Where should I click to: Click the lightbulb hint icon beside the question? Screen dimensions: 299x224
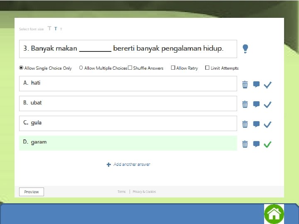point(245,49)
